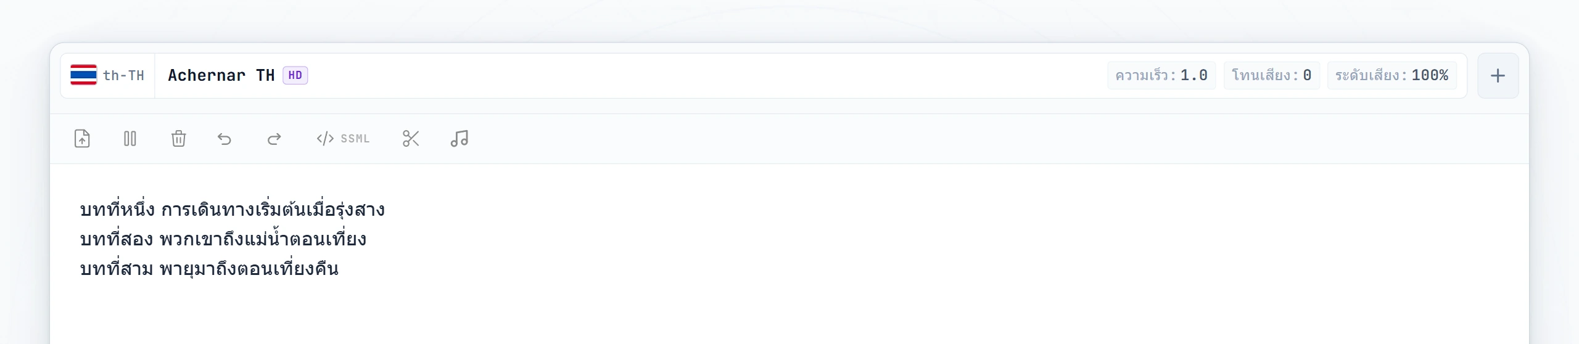Place cursor in line บทที่สาม
Viewport: 1579px width, 344px height.
click(209, 269)
